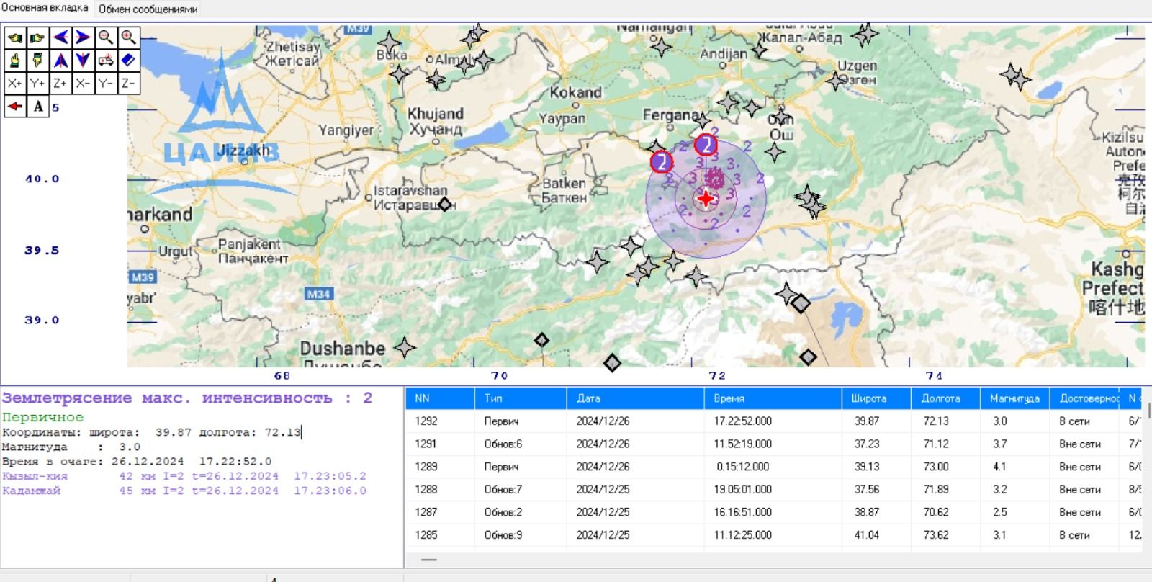Click the ambulance emergency icon
Image resolution: width=1152 pixels, height=582 pixels.
click(x=106, y=61)
